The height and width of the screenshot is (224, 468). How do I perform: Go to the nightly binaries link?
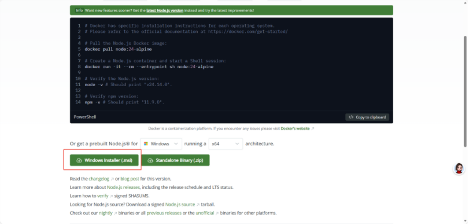coord(106,213)
